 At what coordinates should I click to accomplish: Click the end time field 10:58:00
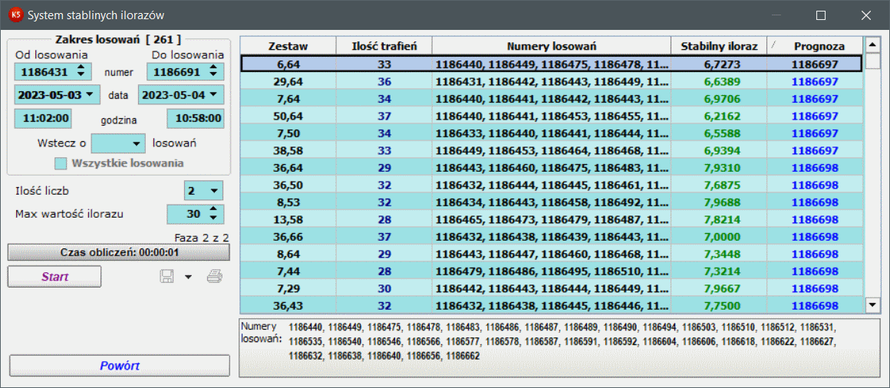[x=195, y=119]
